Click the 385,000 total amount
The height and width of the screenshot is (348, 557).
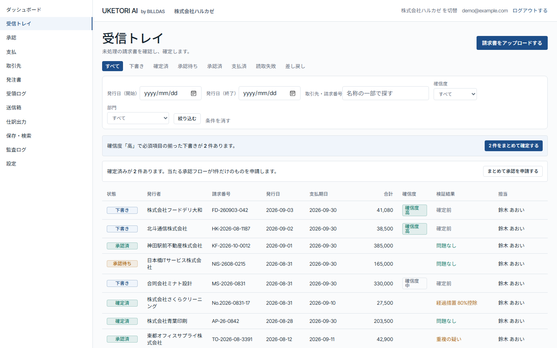[x=383, y=246]
